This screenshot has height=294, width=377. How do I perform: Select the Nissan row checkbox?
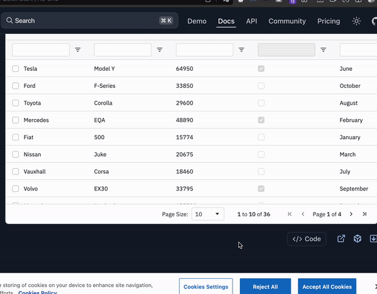pos(15,154)
